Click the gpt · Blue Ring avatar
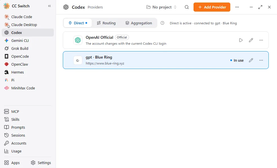The width and height of the screenshot is (277, 168). 78,60
